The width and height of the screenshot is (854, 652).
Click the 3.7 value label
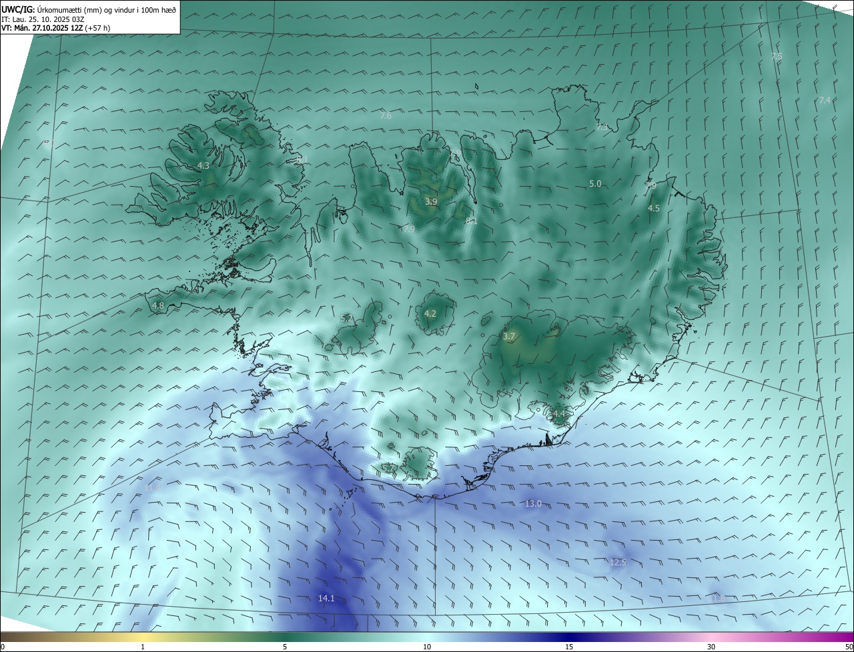tap(509, 337)
